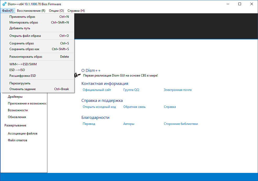
Task: Click the Справка link under support
Action: click(x=170, y=107)
